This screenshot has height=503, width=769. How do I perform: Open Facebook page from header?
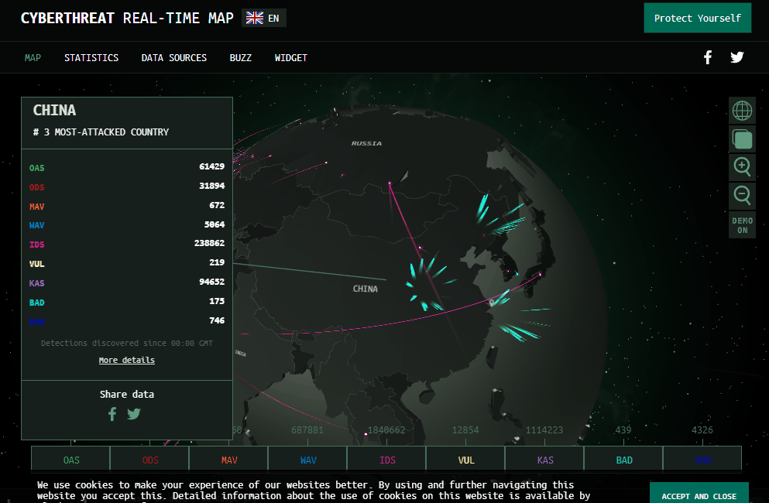tap(707, 57)
